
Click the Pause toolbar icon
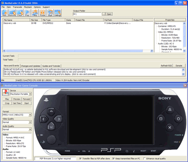pos(42,13)
